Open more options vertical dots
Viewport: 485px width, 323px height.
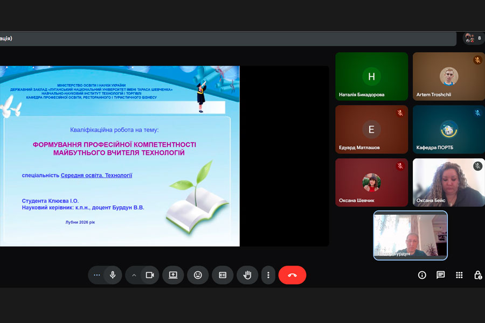pyautogui.click(x=268, y=275)
